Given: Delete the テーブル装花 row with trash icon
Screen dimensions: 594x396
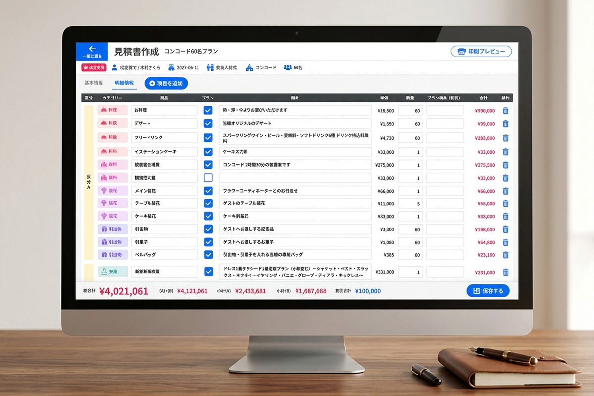Looking at the screenshot, I should click(x=505, y=204).
